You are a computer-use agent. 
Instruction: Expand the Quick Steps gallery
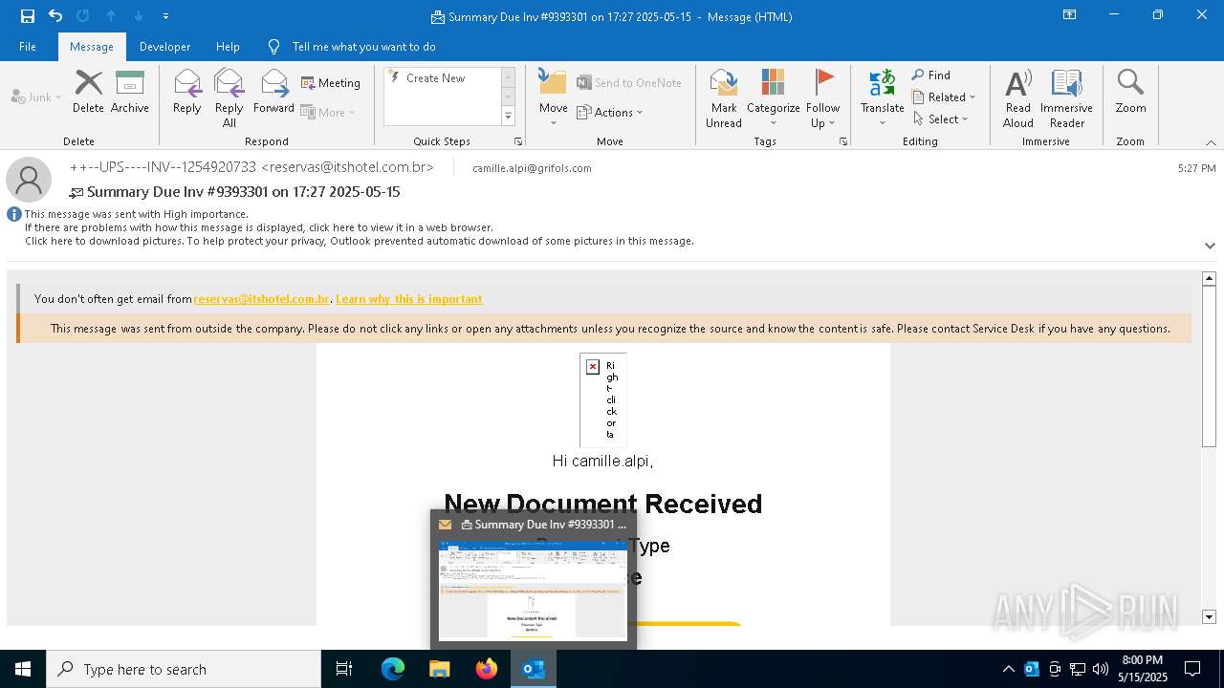pyautogui.click(x=508, y=117)
